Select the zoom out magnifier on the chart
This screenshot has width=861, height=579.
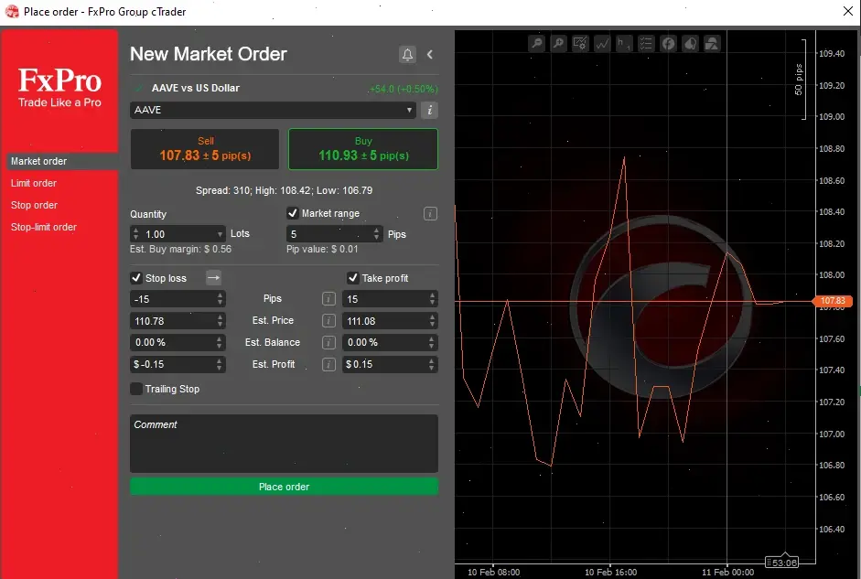(x=537, y=43)
